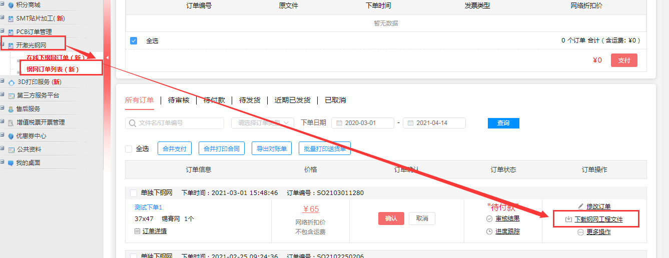
Task: Click the 3D打印服务 sidebar icon
Action: coord(11,82)
